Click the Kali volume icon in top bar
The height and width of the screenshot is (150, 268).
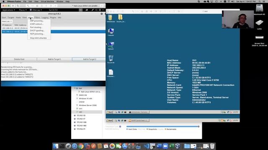(x=96, y=10)
